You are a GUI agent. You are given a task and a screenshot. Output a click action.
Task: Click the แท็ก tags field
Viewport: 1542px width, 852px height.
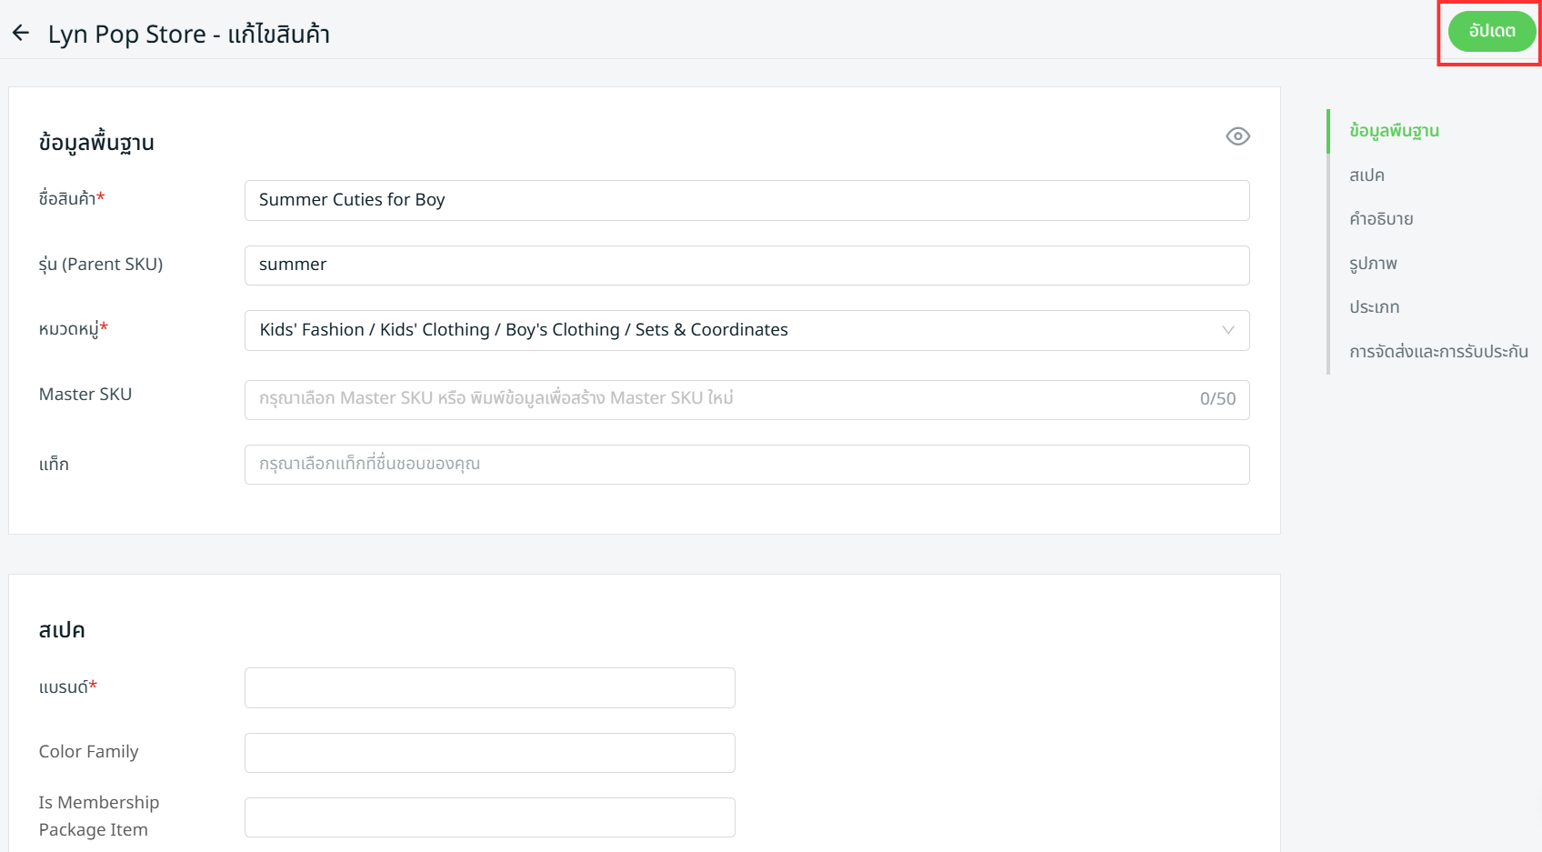(746, 465)
